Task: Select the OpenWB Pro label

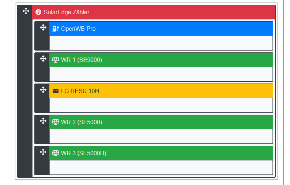Action: click(78, 29)
